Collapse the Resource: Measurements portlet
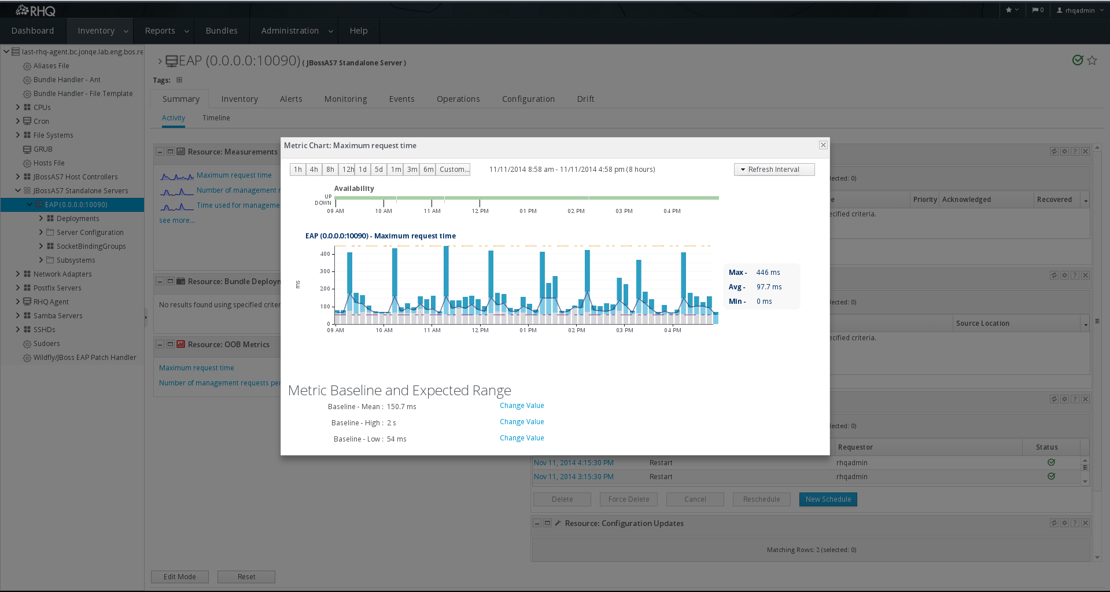The image size is (1110, 592). click(160, 152)
